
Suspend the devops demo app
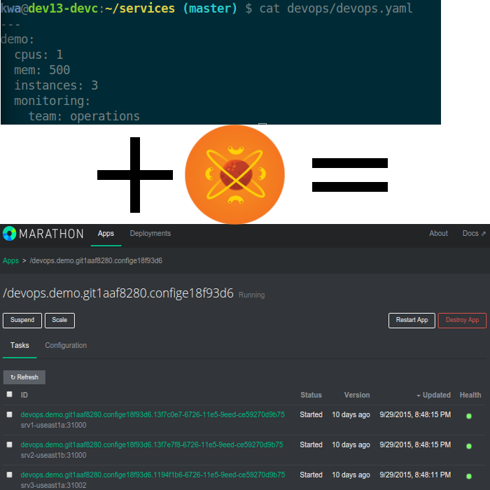click(x=22, y=321)
